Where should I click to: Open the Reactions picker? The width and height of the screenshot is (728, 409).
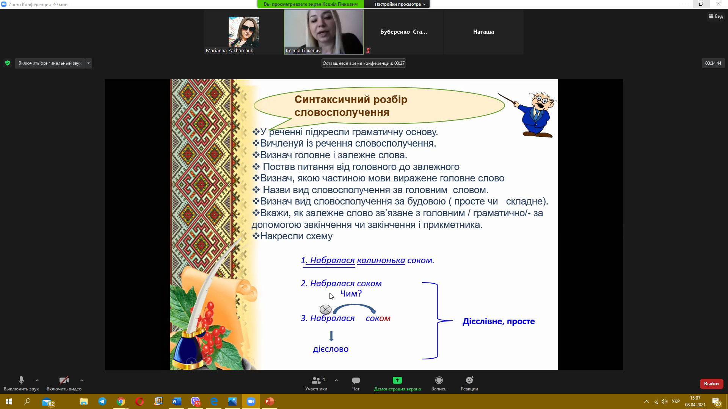pos(469,383)
